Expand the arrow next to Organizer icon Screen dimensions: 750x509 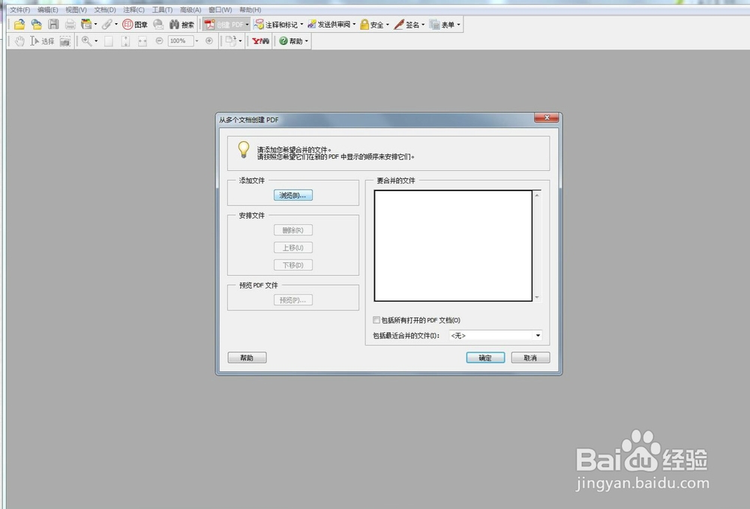96,25
